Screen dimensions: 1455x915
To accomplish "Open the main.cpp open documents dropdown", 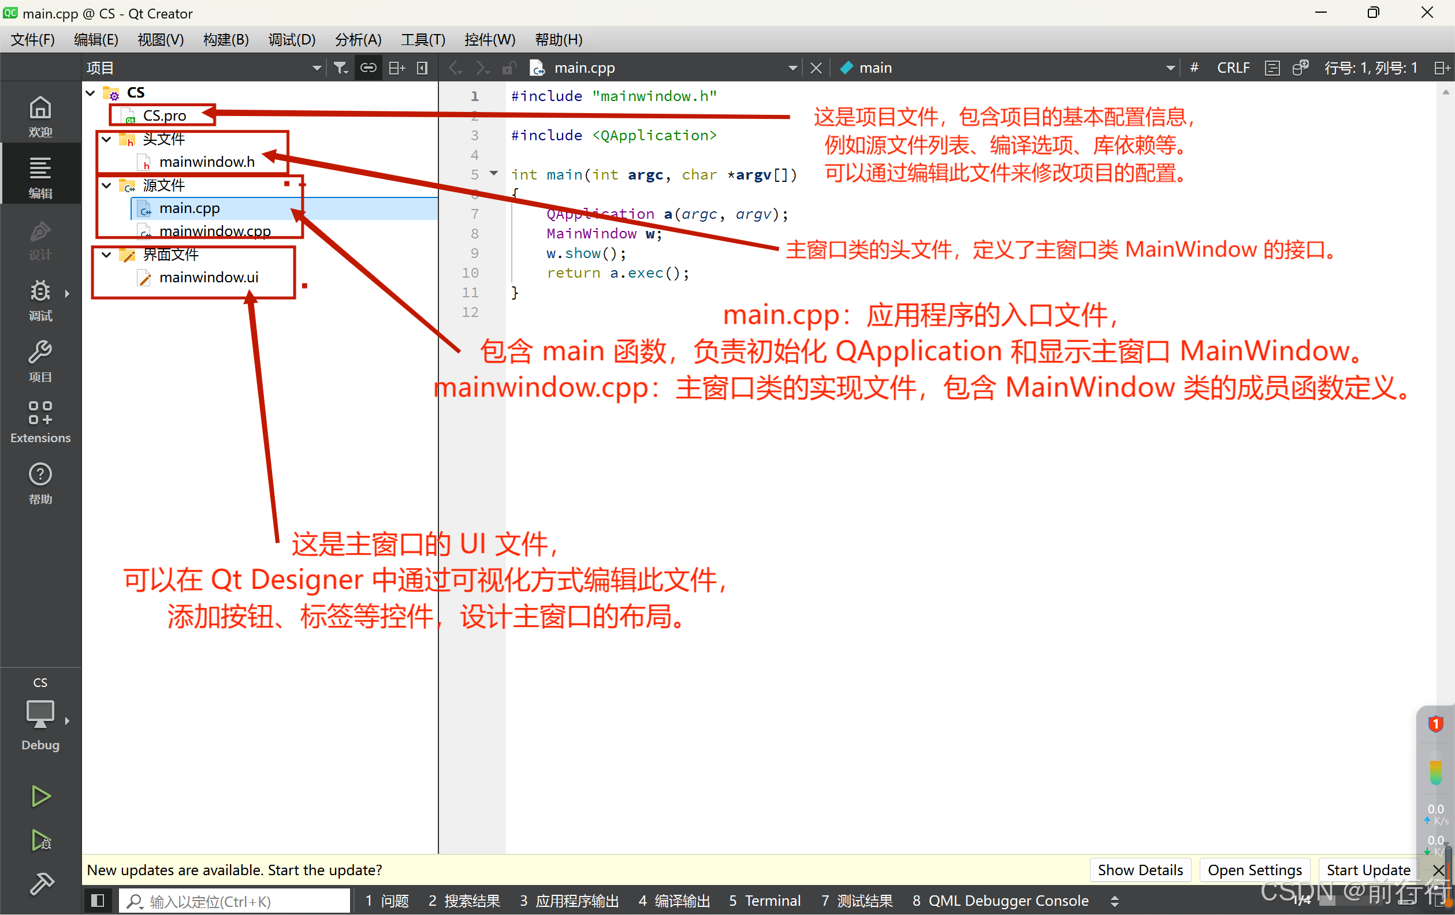I will point(792,68).
